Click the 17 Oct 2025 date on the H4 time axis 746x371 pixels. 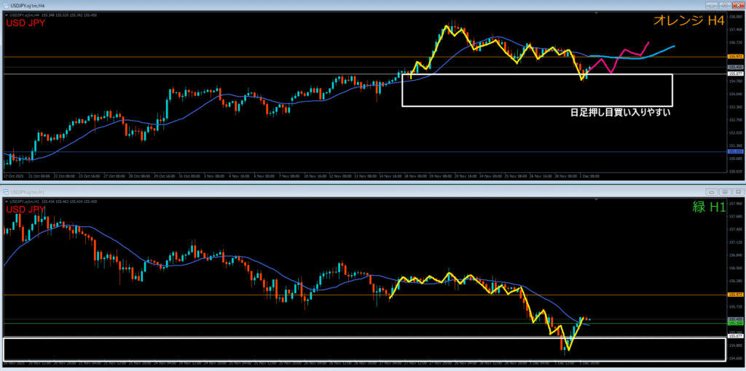point(13,176)
